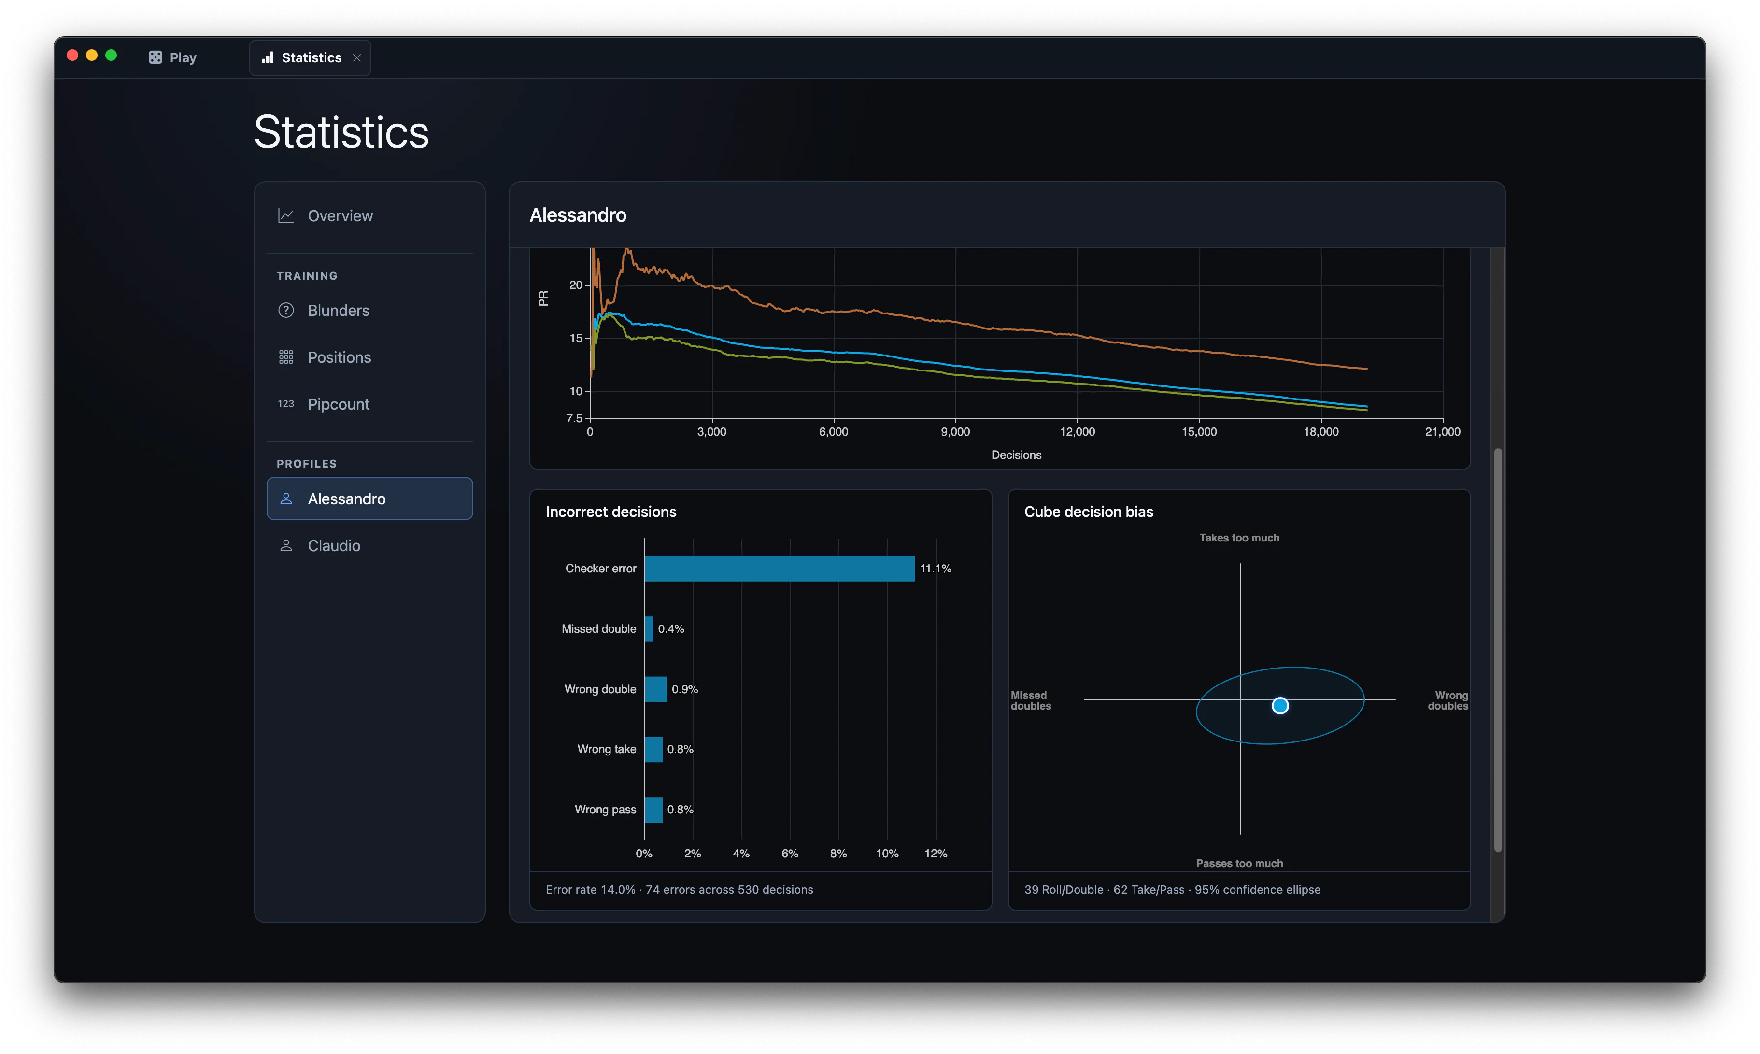The height and width of the screenshot is (1054, 1760).
Task: Select the Statistics tab
Action: (310, 57)
